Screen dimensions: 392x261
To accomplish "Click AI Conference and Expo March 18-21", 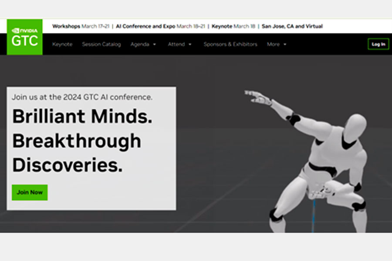I will point(160,26).
